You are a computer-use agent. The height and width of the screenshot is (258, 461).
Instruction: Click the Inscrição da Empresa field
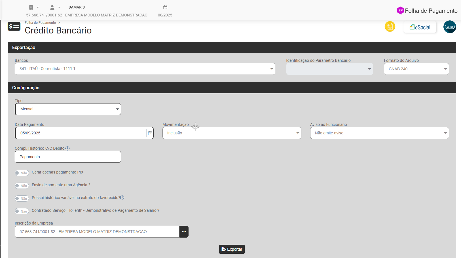pyautogui.click(x=97, y=232)
